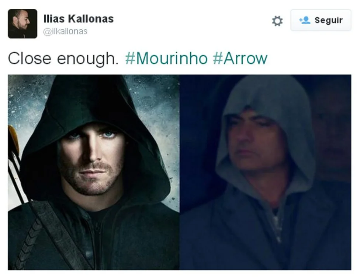
Task: Visit the Ilias Kallonas display name
Action: coord(79,19)
